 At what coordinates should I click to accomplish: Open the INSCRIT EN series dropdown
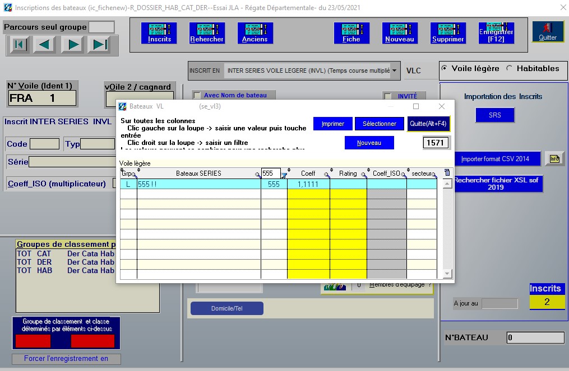(395, 71)
